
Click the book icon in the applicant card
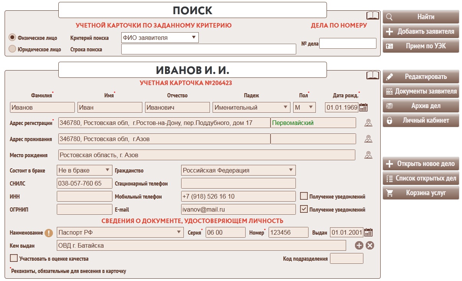[373, 75]
